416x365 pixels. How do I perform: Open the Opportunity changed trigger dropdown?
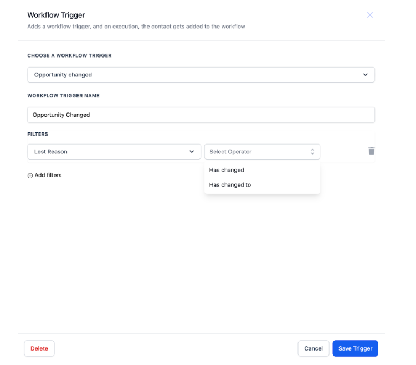click(201, 75)
